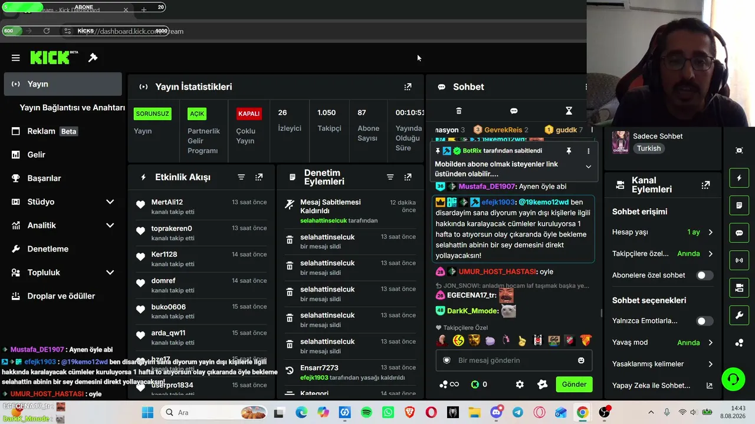Click the Turkish language tag
Image resolution: width=755 pixels, height=424 pixels.
[x=649, y=148]
